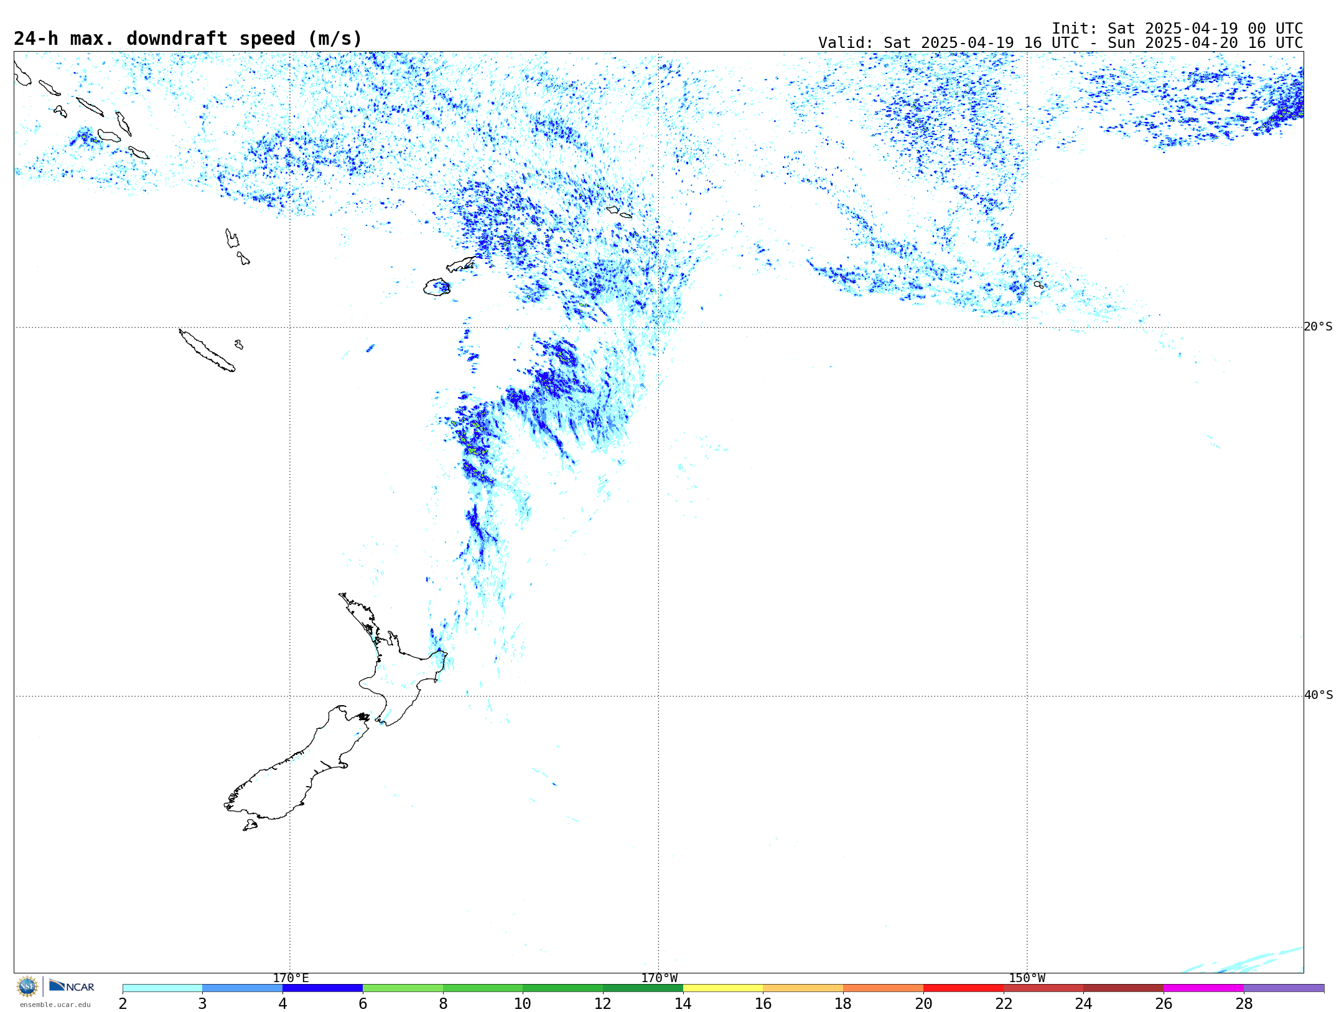The height and width of the screenshot is (1012, 1344).
Task: Click the light cyan 2-3 m/s swatch
Action: pyautogui.click(x=162, y=988)
